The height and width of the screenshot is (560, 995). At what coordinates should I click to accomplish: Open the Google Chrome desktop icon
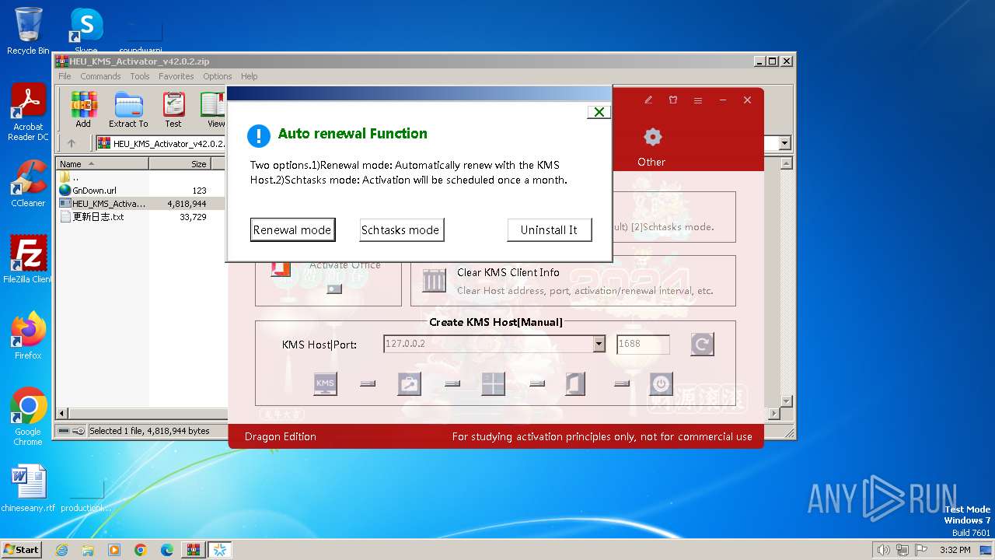click(x=28, y=417)
